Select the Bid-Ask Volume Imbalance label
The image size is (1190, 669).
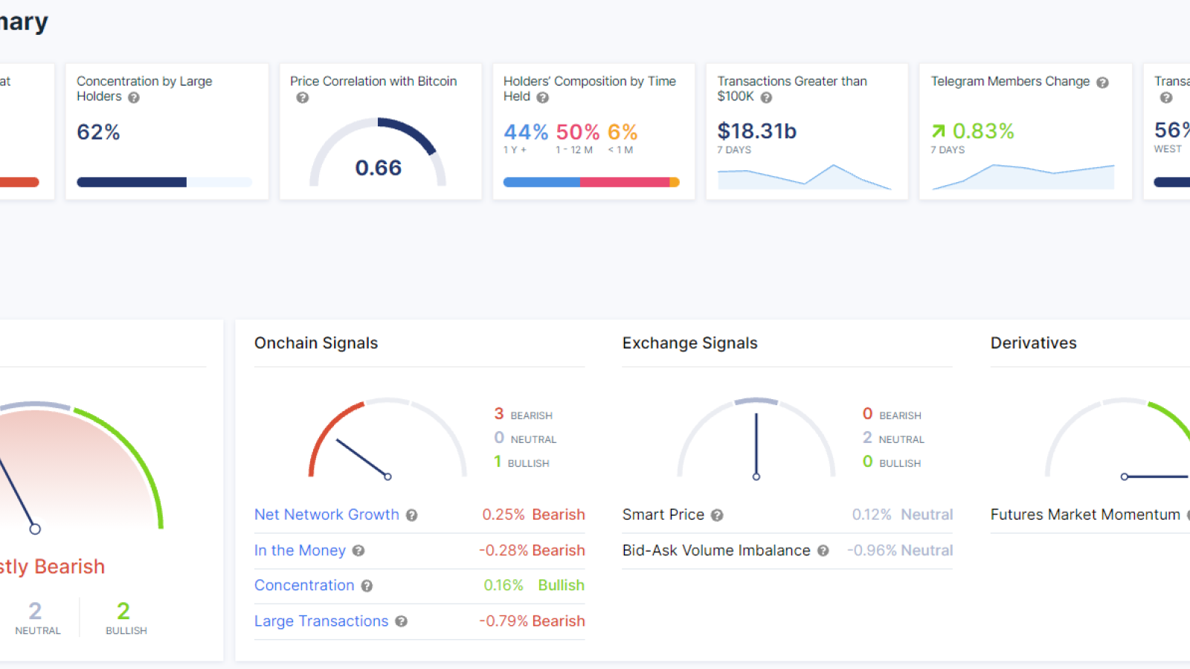716,550
